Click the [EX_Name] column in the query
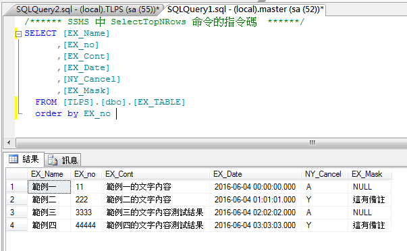This screenshot has height=251, width=407. (x=86, y=33)
